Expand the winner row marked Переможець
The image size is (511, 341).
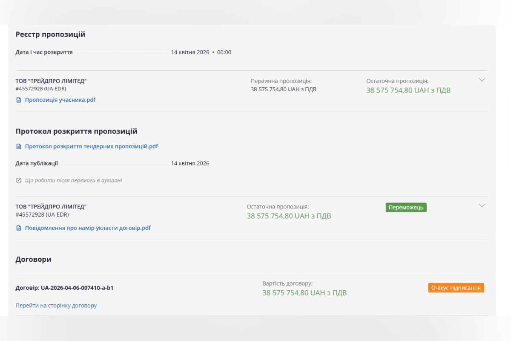[482, 205]
